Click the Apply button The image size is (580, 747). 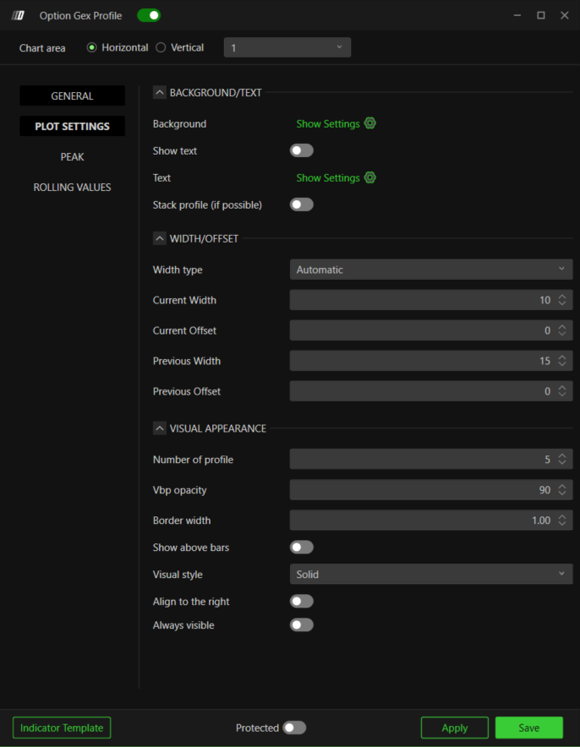[x=455, y=728]
